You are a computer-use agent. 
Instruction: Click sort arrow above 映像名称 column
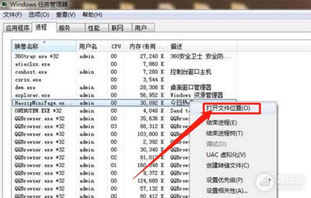pyautogui.click(x=44, y=42)
